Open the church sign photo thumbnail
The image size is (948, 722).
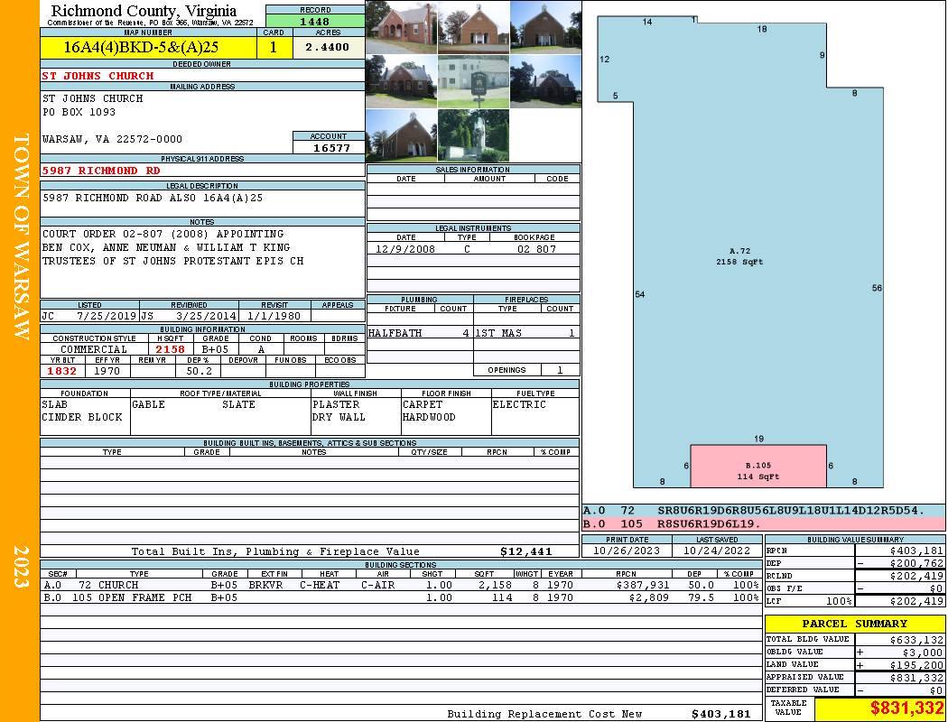point(473,81)
